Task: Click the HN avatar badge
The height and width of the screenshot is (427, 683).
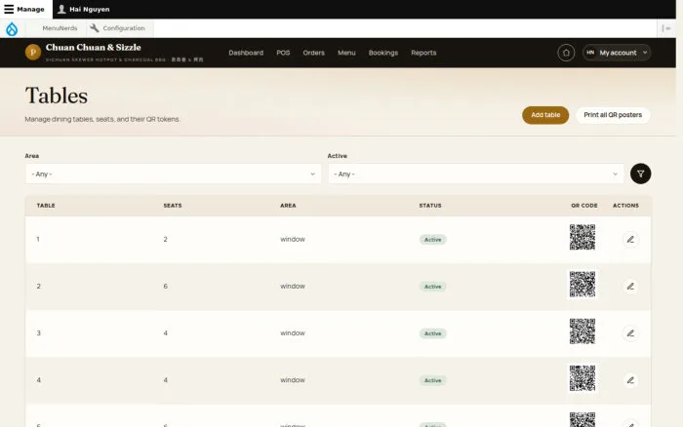Action: coord(590,53)
